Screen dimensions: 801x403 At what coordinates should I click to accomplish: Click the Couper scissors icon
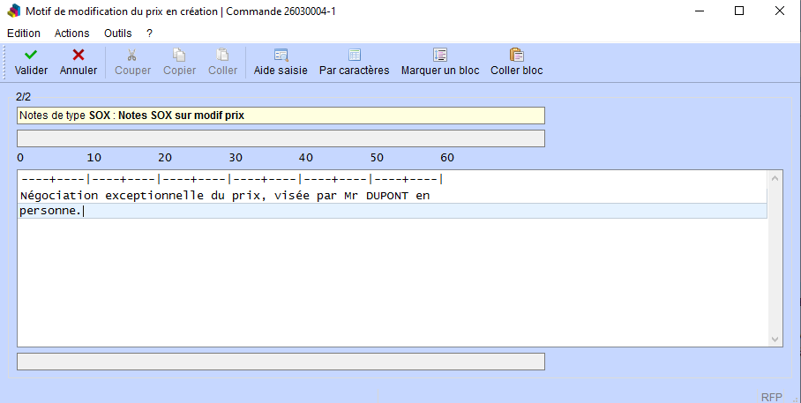[x=132, y=55]
